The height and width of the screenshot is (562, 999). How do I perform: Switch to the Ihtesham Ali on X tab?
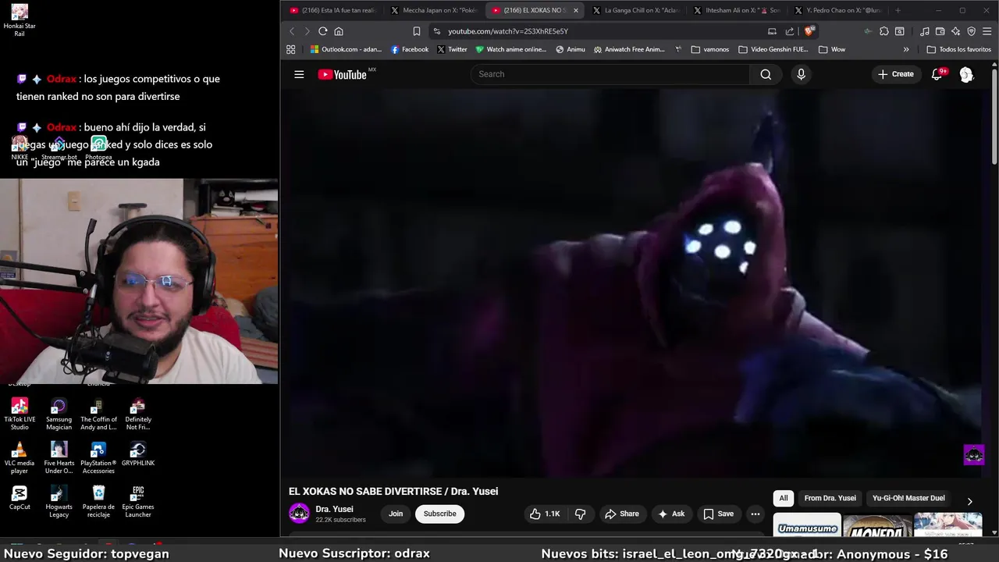[737, 10]
